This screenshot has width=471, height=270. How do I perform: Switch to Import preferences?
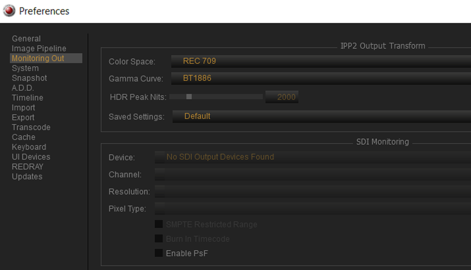[x=24, y=108]
